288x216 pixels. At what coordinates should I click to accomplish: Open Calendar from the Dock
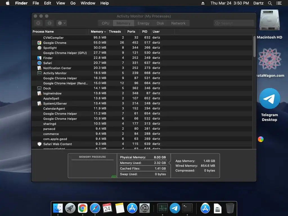(x=107, y=208)
